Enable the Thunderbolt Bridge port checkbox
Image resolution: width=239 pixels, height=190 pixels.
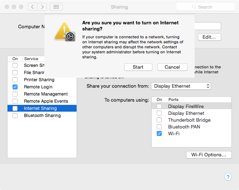click(x=159, y=120)
